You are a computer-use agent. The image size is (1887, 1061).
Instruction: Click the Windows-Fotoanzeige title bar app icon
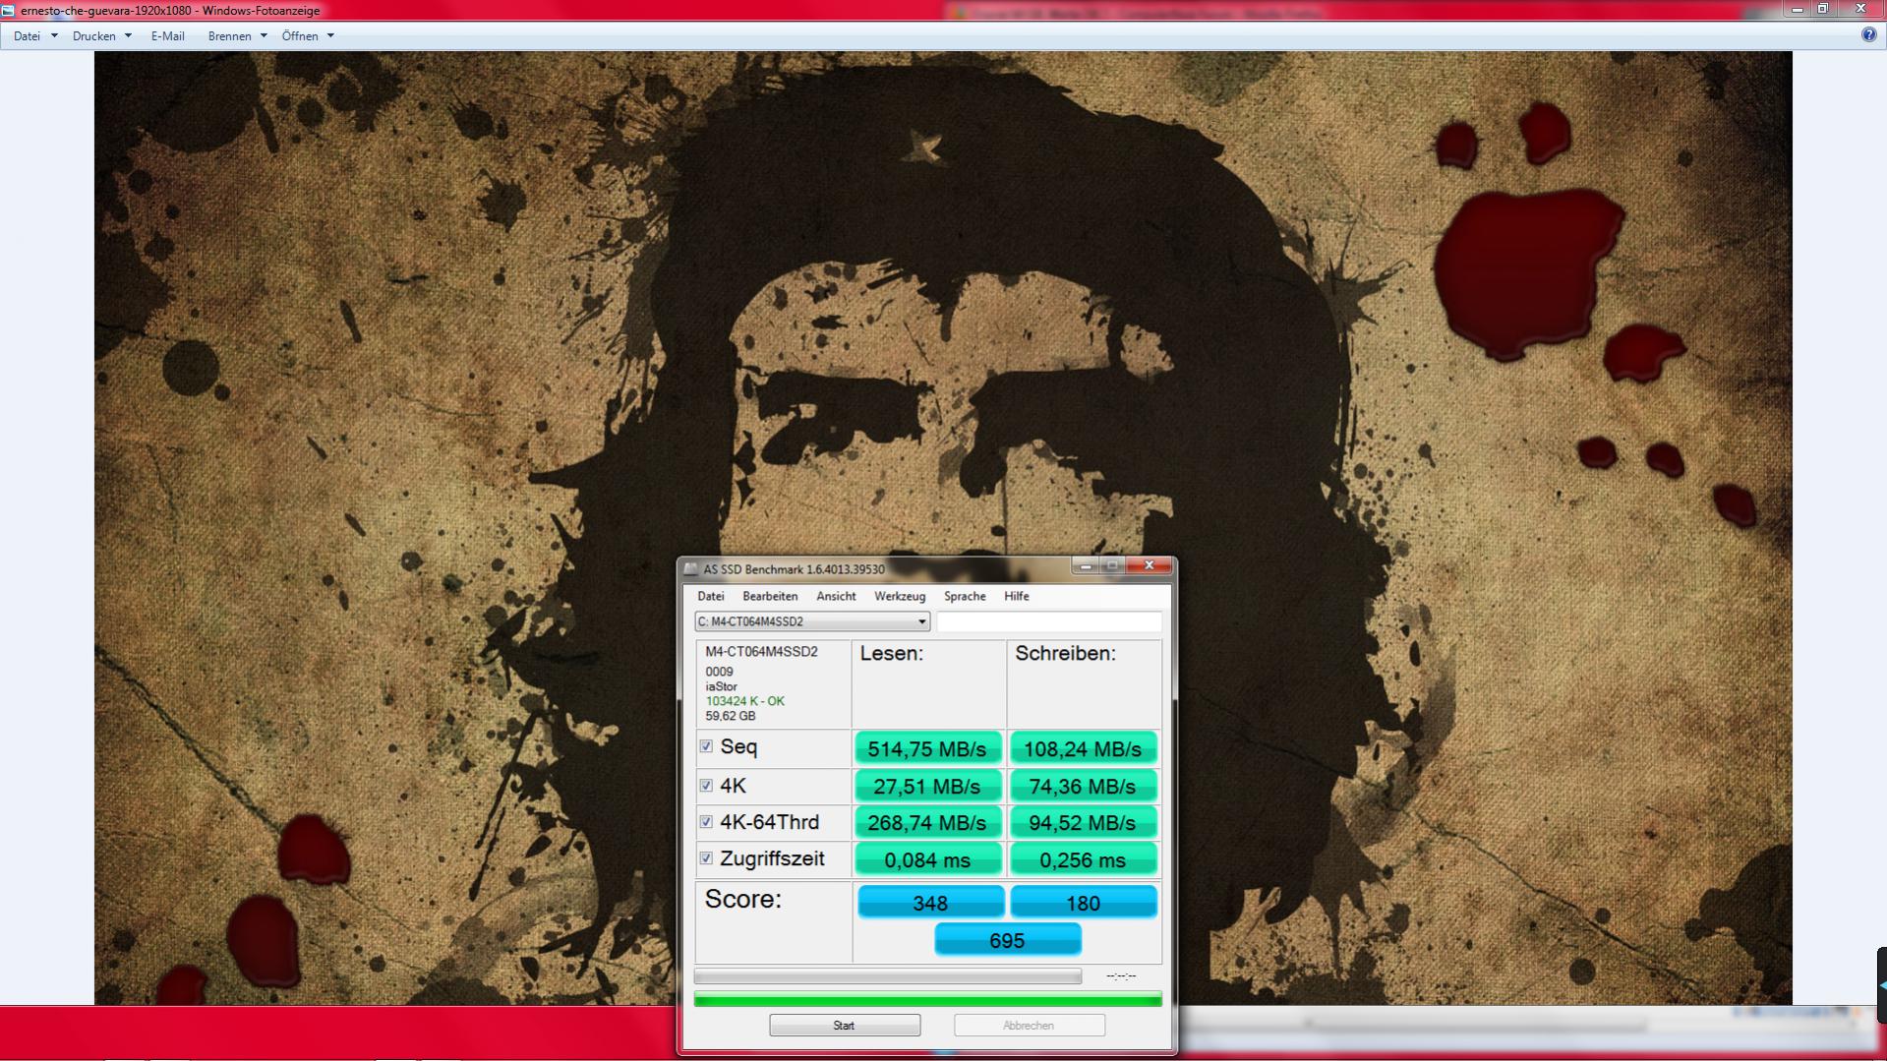(9, 11)
